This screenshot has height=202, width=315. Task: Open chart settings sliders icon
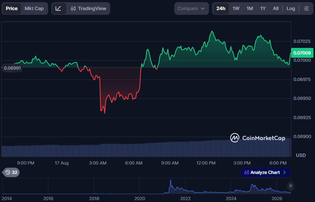click(306, 9)
